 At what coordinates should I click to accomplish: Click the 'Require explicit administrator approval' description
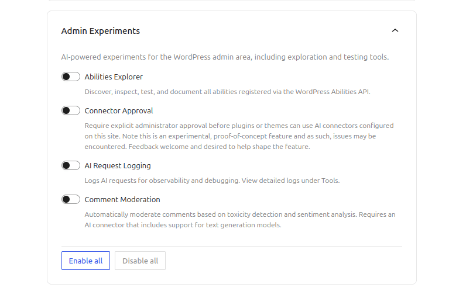(239, 136)
